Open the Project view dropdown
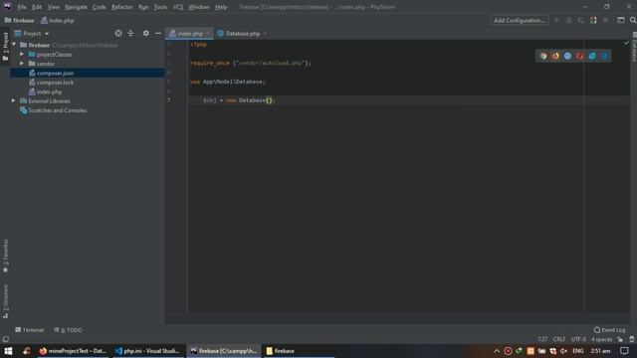The width and height of the screenshot is (637, 358). (x=32, y=33)
